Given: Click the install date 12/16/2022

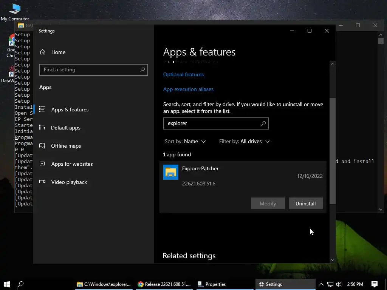Looking at the screenshot, I should coord(310,176).
